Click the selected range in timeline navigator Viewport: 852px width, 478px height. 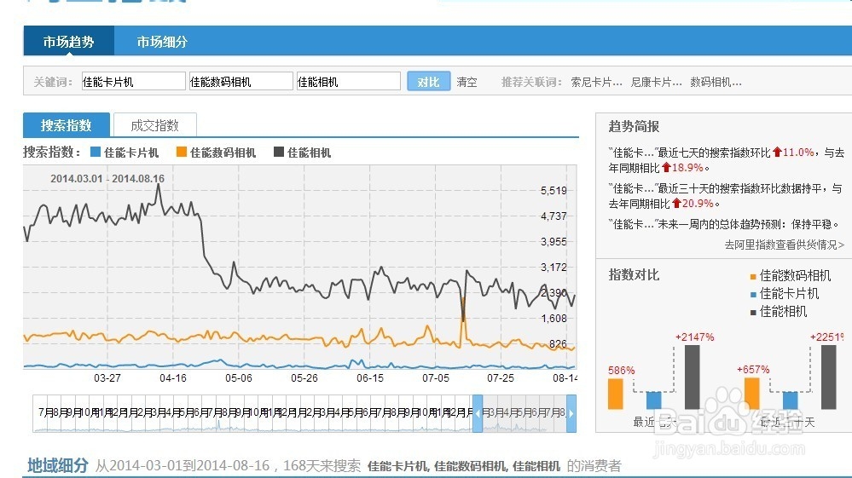[525, 413]
